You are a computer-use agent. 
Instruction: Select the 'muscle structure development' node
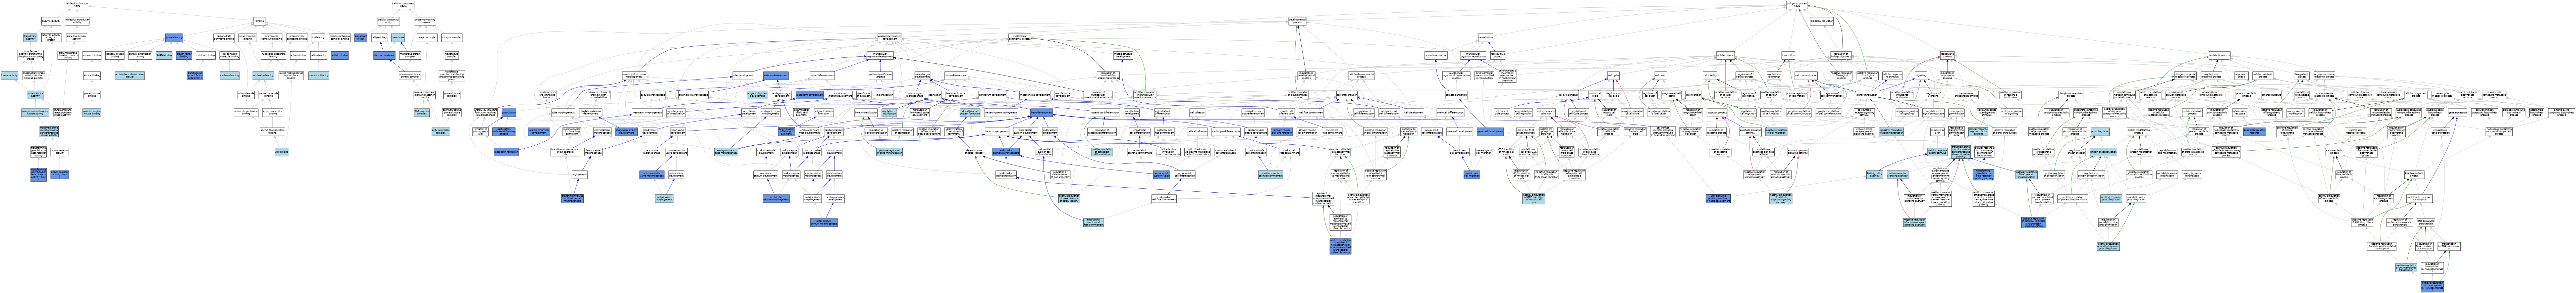1123,55
